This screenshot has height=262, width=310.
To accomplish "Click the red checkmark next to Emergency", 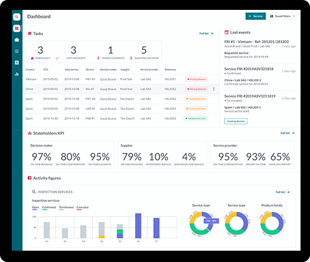I will pyautogui.click(x=57, y=58).
